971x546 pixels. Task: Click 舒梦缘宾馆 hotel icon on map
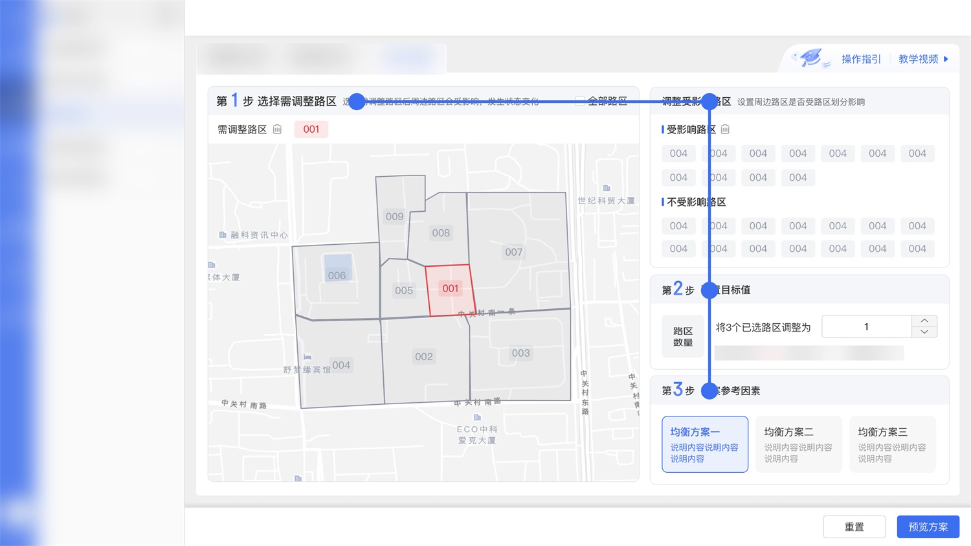(x=307, y=357)
